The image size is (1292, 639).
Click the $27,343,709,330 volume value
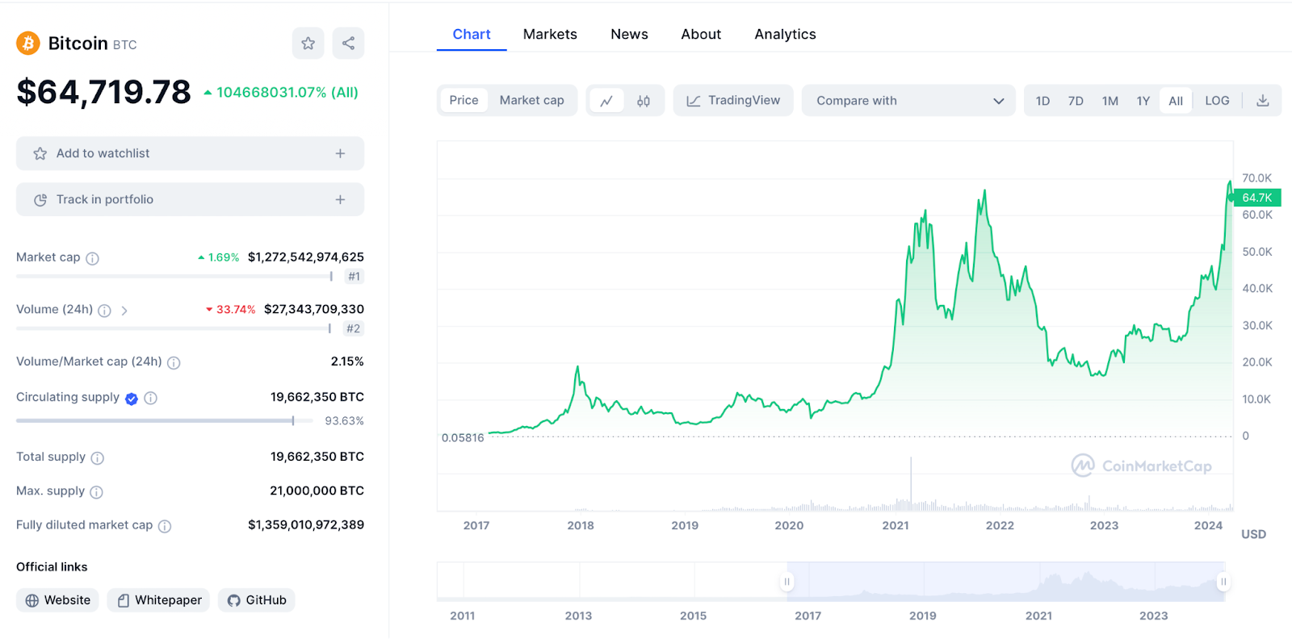pos(314,309)
